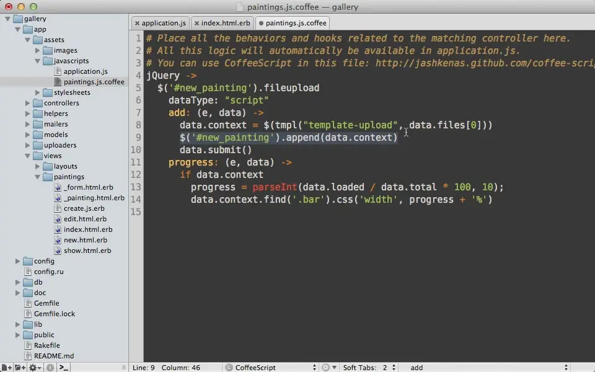
Task: Select the paintings.js.coffee tab
Action: coord(296,23)
